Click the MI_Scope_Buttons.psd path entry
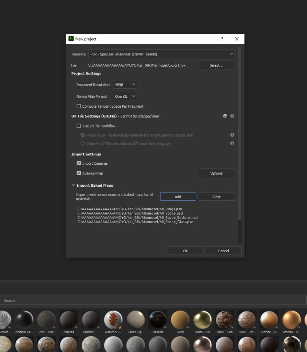Image resolution: width=307 pixels, height=352 pixels. 137,218
